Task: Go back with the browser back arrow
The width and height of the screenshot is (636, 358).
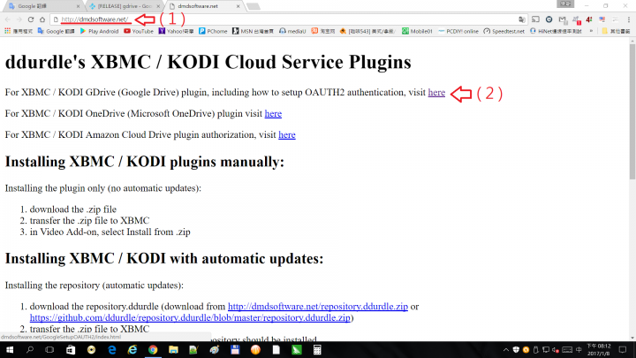Action: click(x=8, y=19)
